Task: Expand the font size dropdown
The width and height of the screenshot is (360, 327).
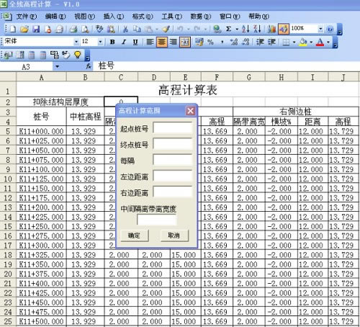Action: [x=100, y=42]
